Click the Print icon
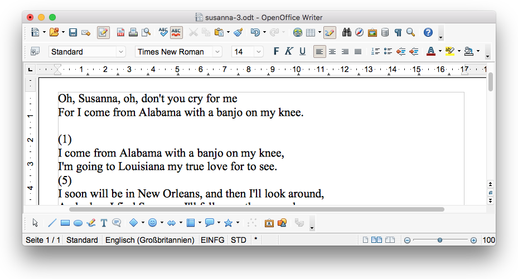518x279 pixels. [x=133, y=32]
